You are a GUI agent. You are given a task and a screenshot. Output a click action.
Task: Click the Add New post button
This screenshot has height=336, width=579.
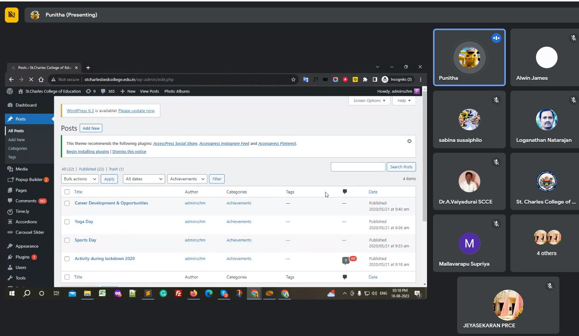(91, 128)
